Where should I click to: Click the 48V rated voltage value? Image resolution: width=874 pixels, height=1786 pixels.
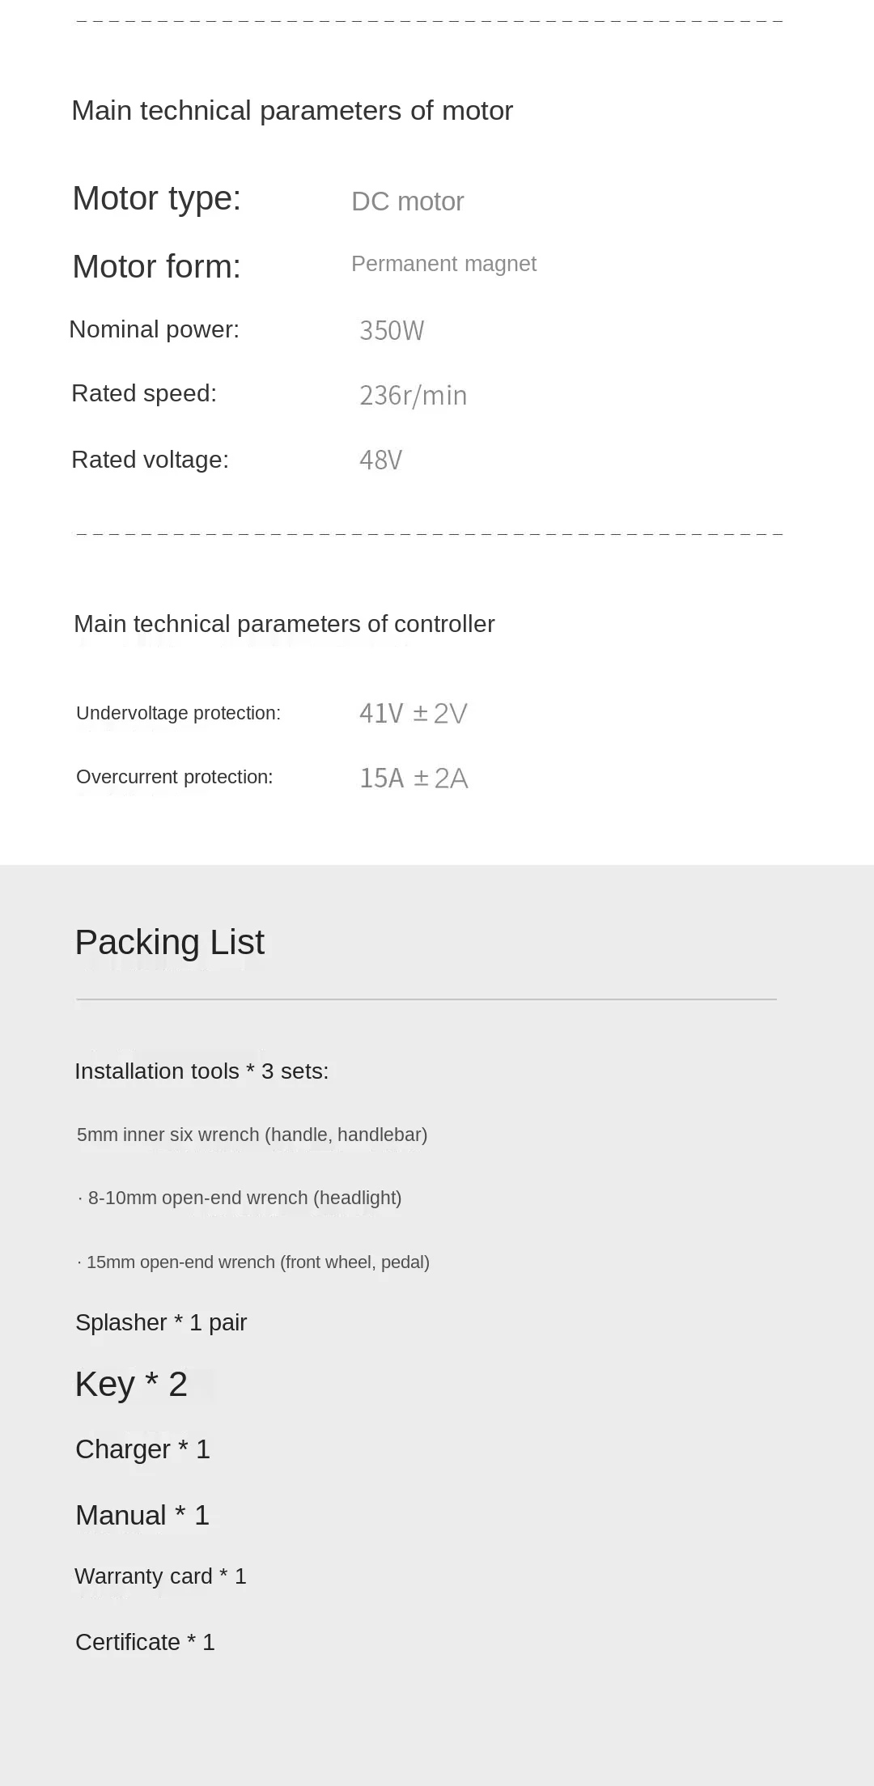[x=380, y=460]
